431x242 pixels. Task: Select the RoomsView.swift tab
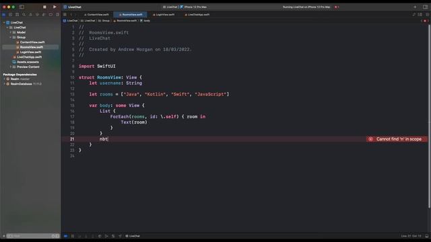pyautogui.click(x=131, y=15)
